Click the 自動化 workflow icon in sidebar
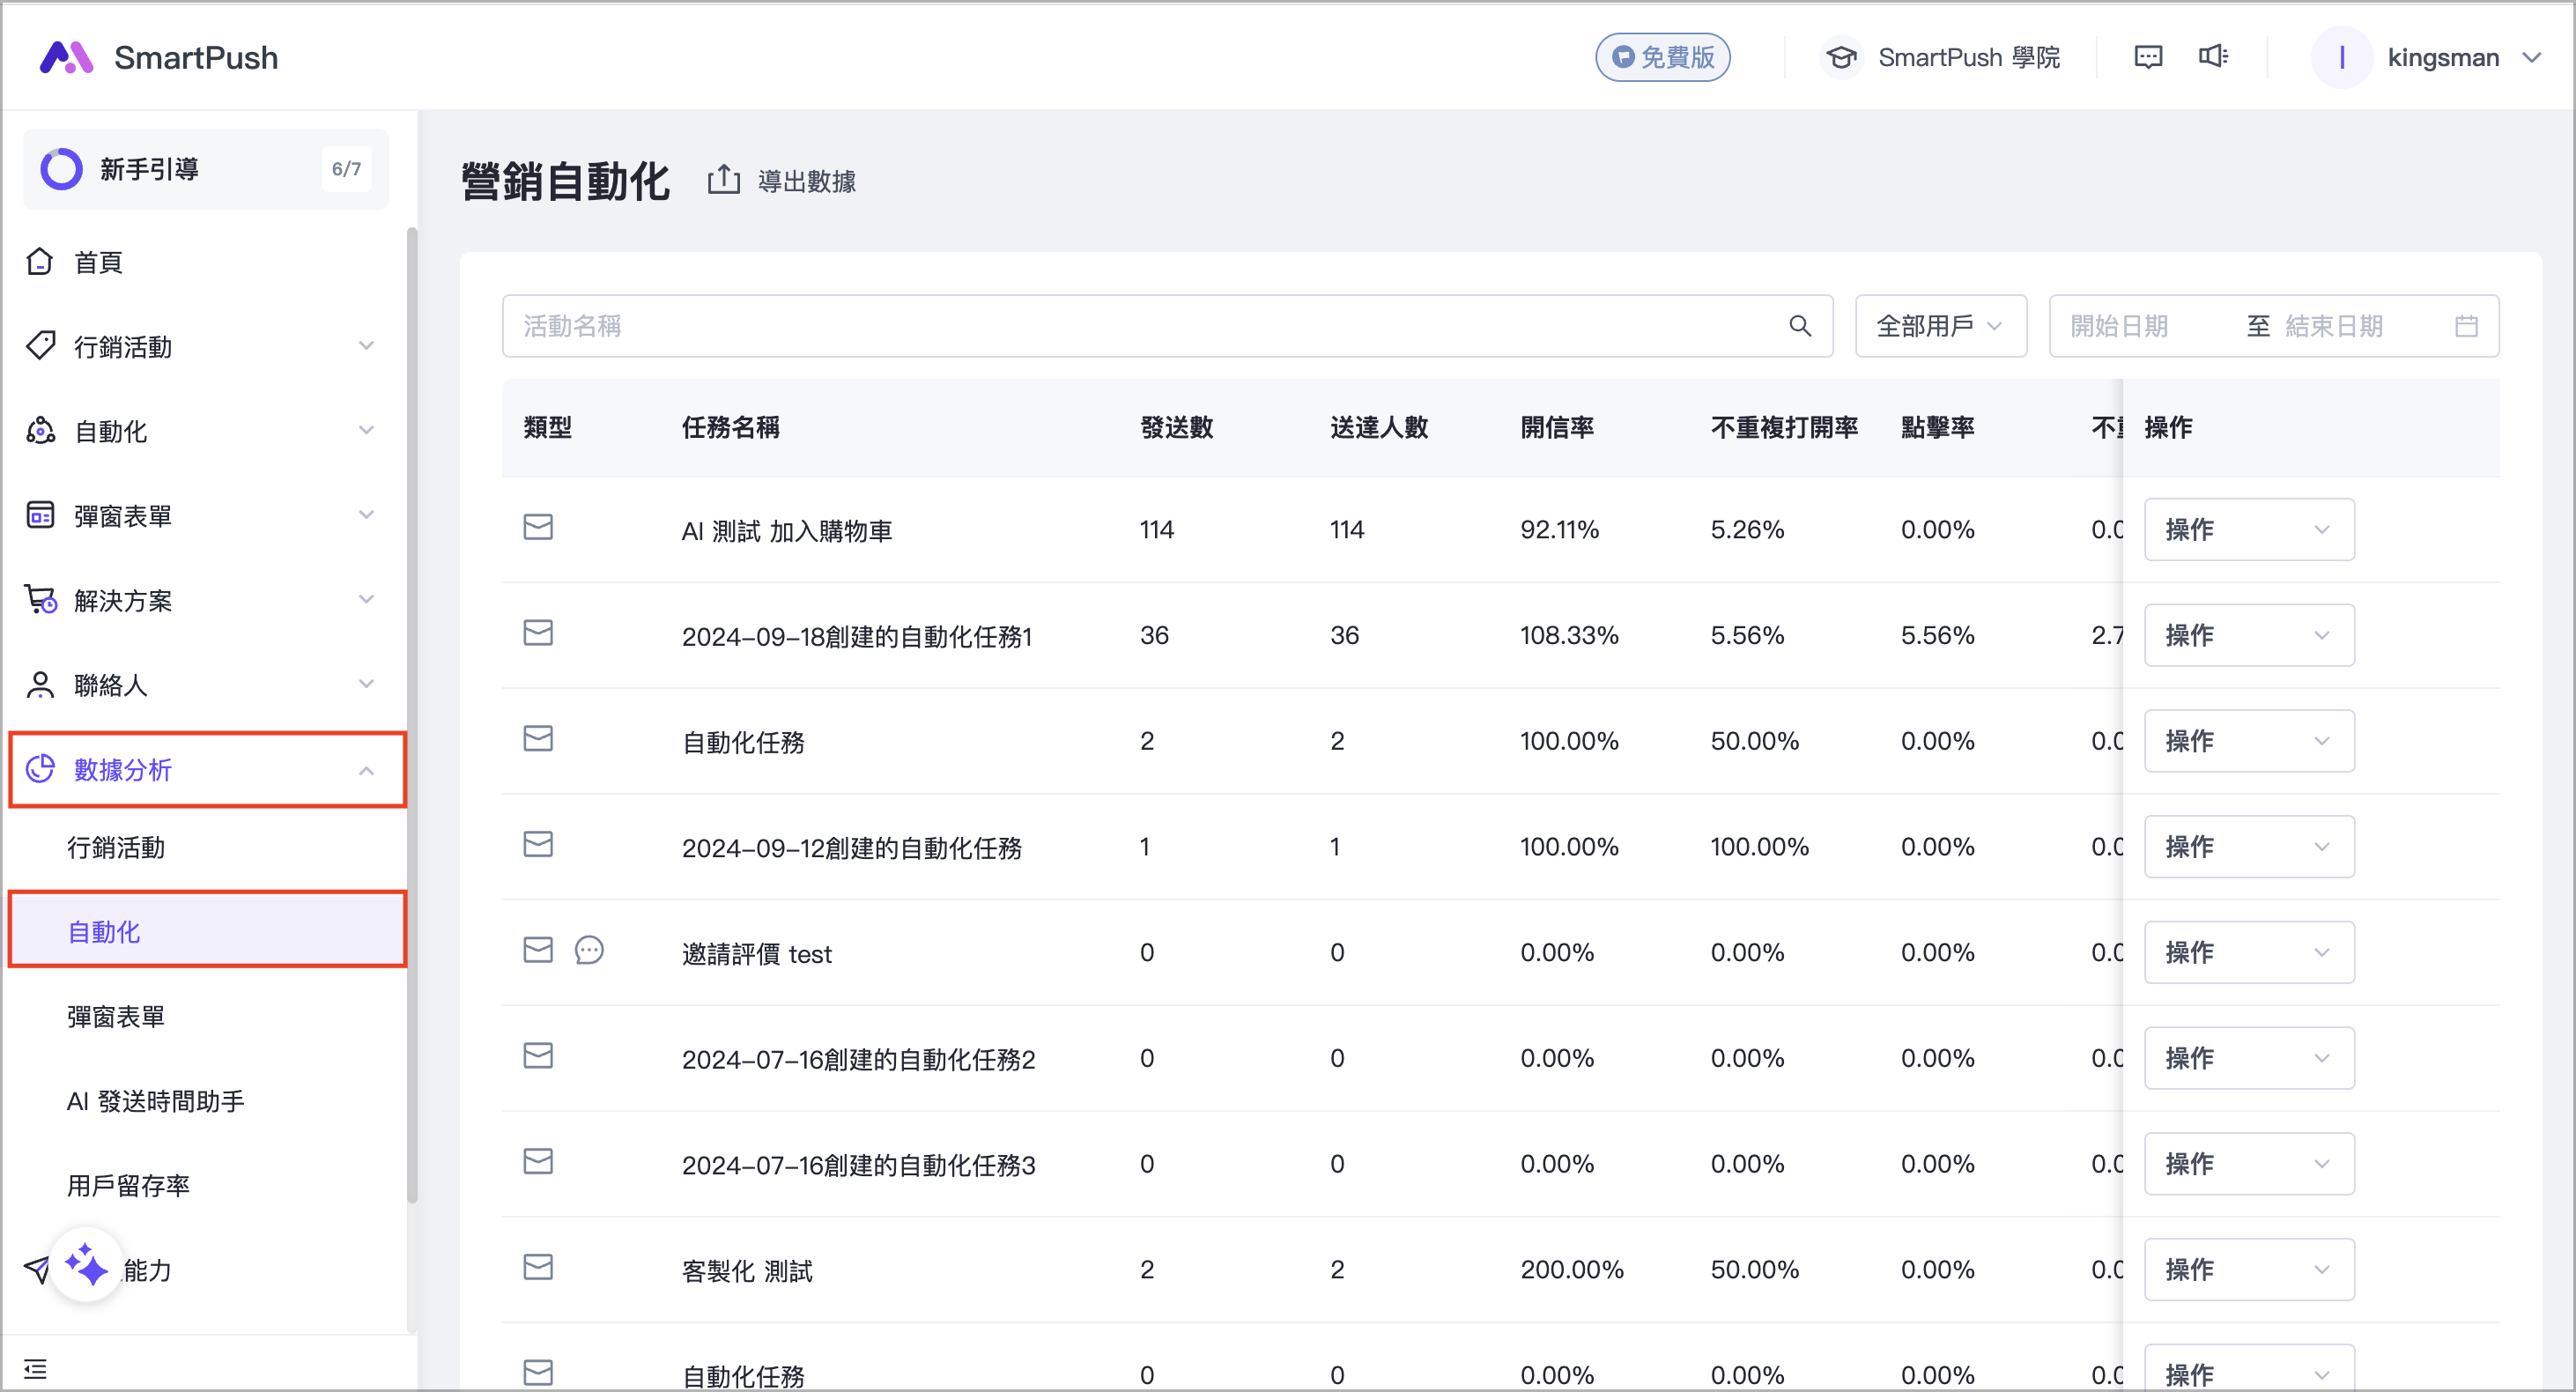Image resolution: width=2576 pixels, height=1392 pixels. point(40,430)
